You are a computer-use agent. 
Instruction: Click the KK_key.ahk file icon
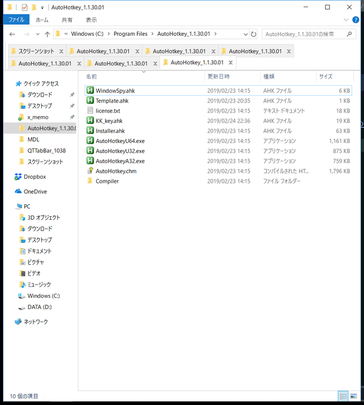click(90, 121)
